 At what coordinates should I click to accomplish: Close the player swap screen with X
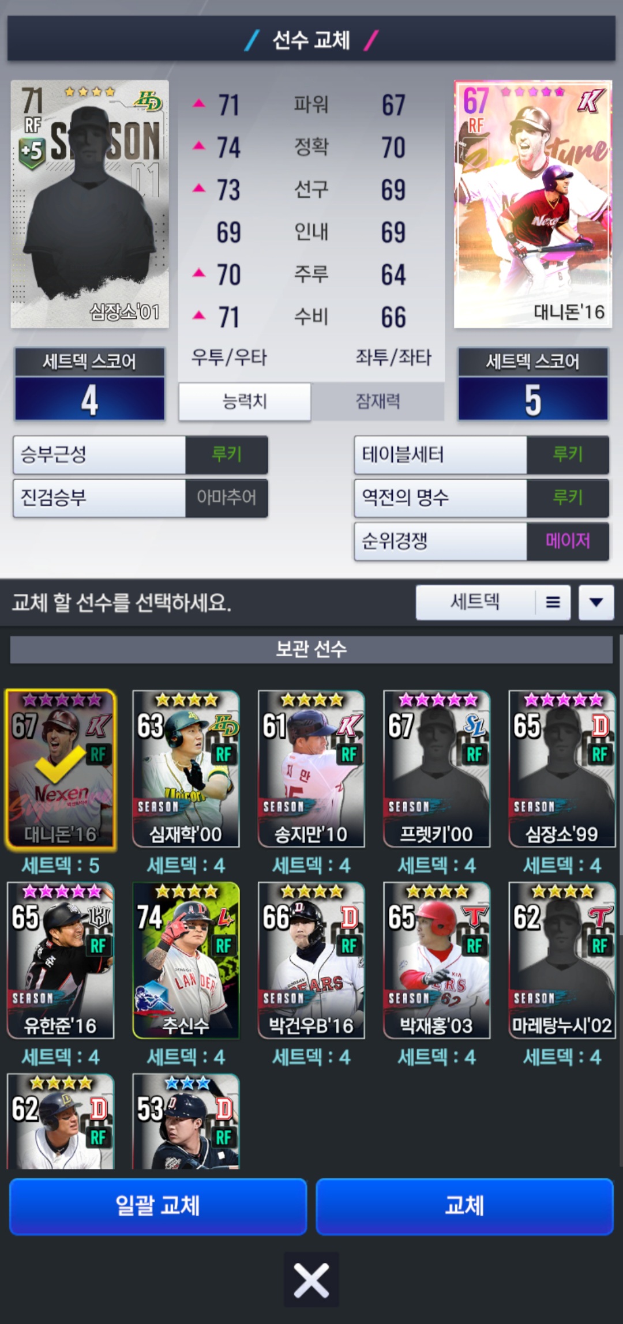tap(311, 1280)
